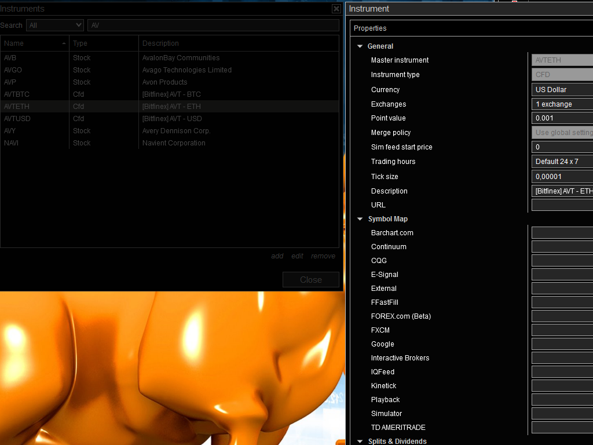
Task: Select the AVTBTC instrument row
Action: 170,94
